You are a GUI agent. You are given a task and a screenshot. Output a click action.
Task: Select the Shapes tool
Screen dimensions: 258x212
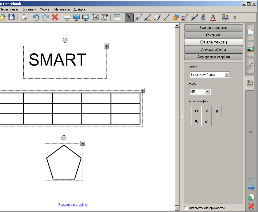click(176, 17)
